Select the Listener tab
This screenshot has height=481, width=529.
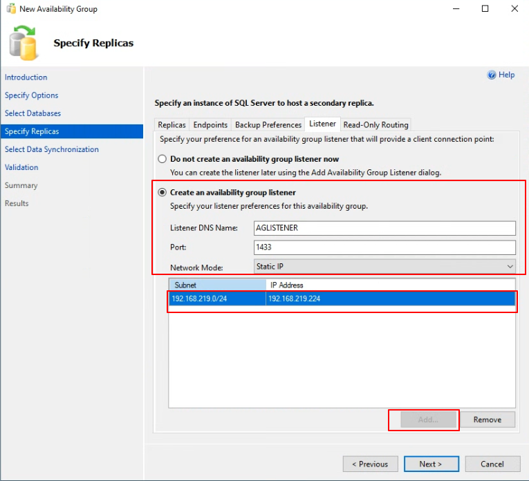[322, 124]
